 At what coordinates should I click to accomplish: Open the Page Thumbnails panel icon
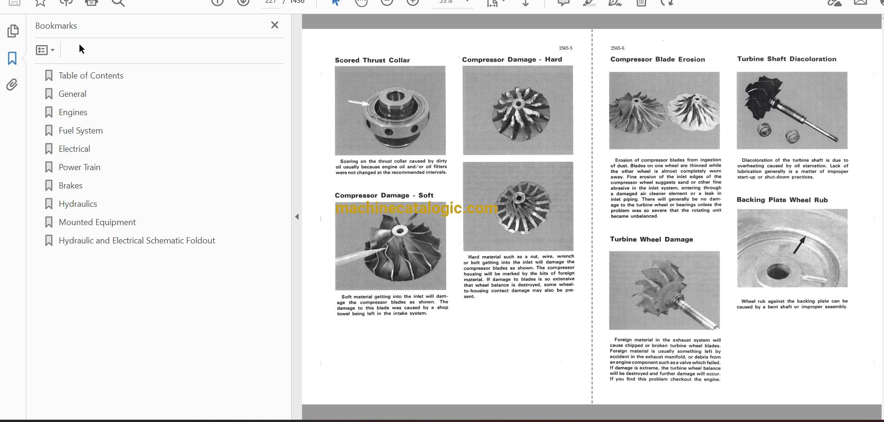13,31
